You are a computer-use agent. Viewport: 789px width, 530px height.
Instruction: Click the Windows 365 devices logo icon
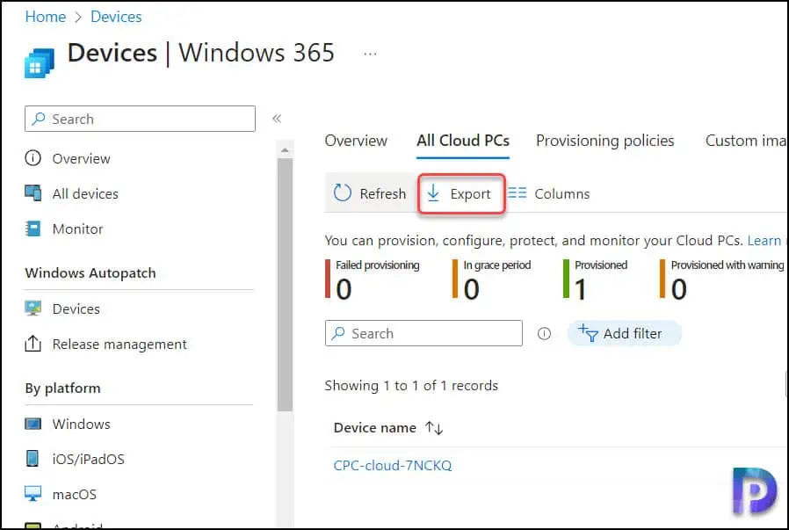click(x=40, y=62)
